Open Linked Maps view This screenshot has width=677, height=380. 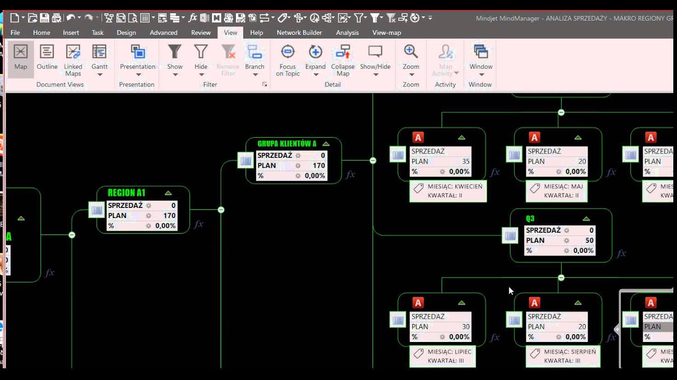(x=73, y=60)
